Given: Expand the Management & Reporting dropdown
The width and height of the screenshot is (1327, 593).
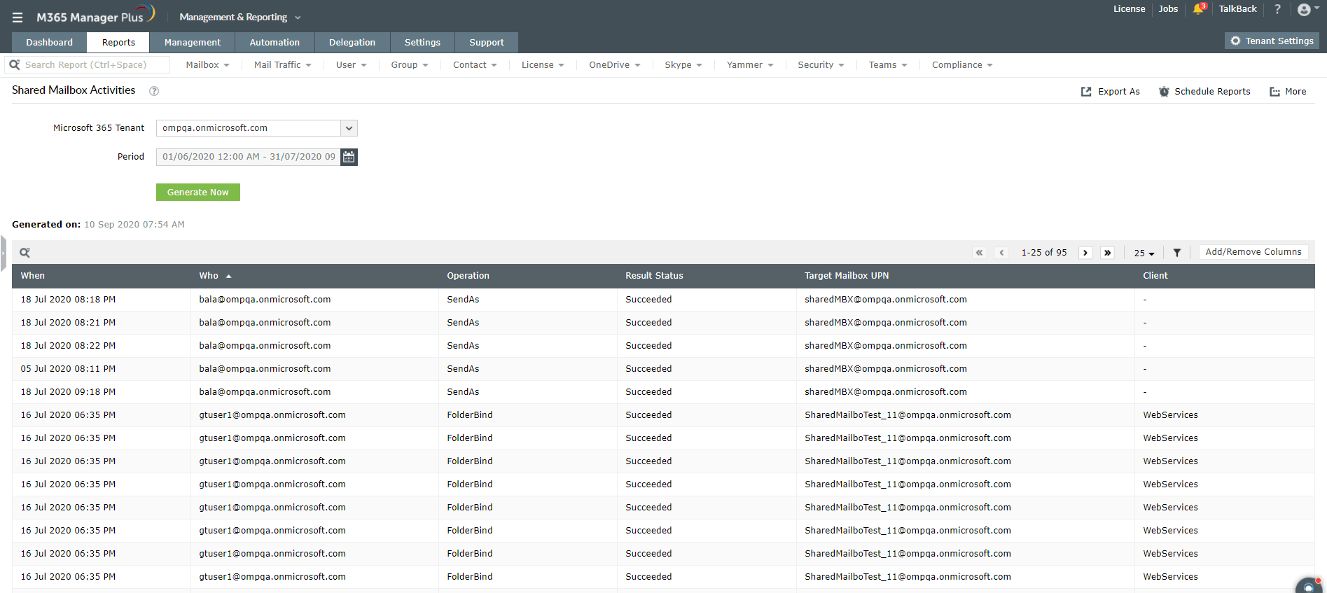Looking at the screenshot, I should [x=240, y=18].
